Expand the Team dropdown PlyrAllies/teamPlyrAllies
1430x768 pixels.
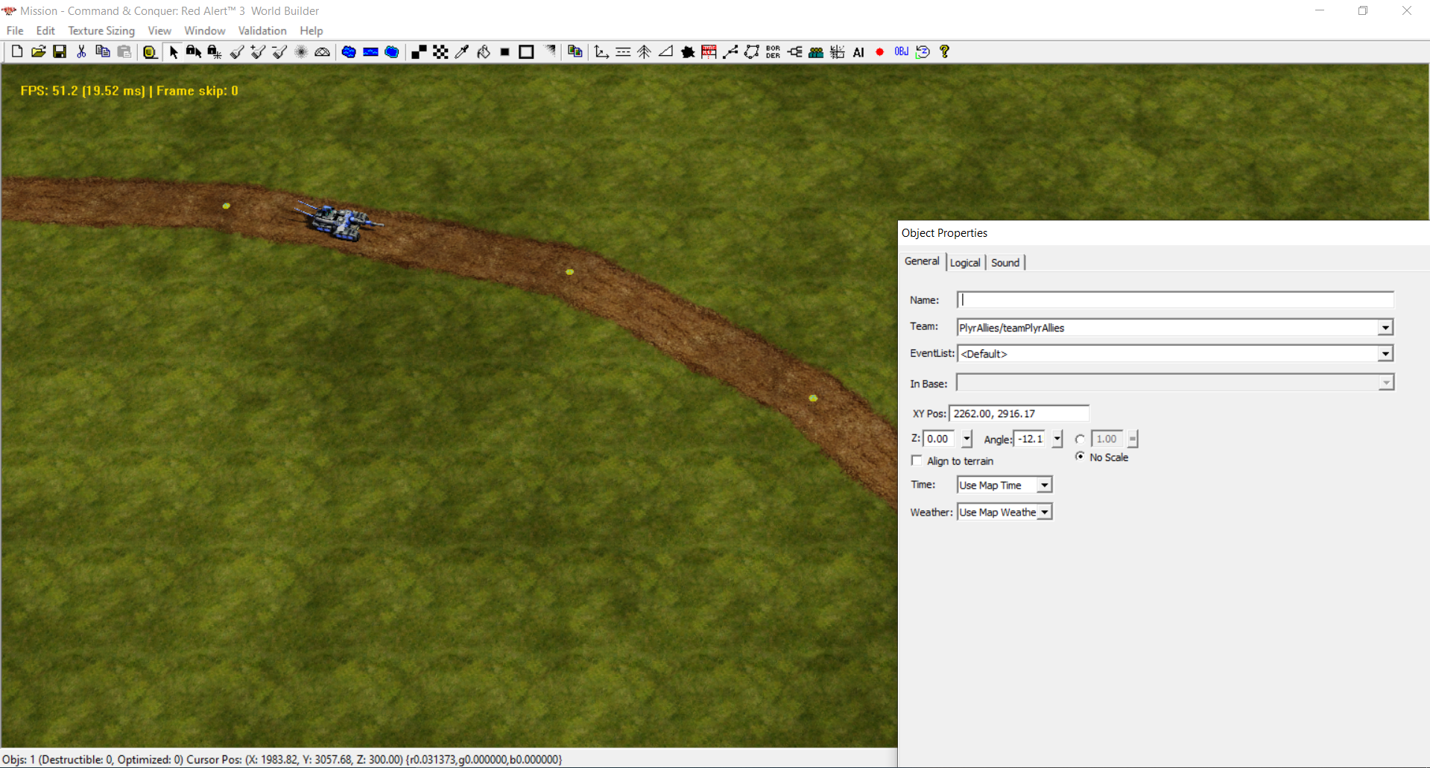1385,328
